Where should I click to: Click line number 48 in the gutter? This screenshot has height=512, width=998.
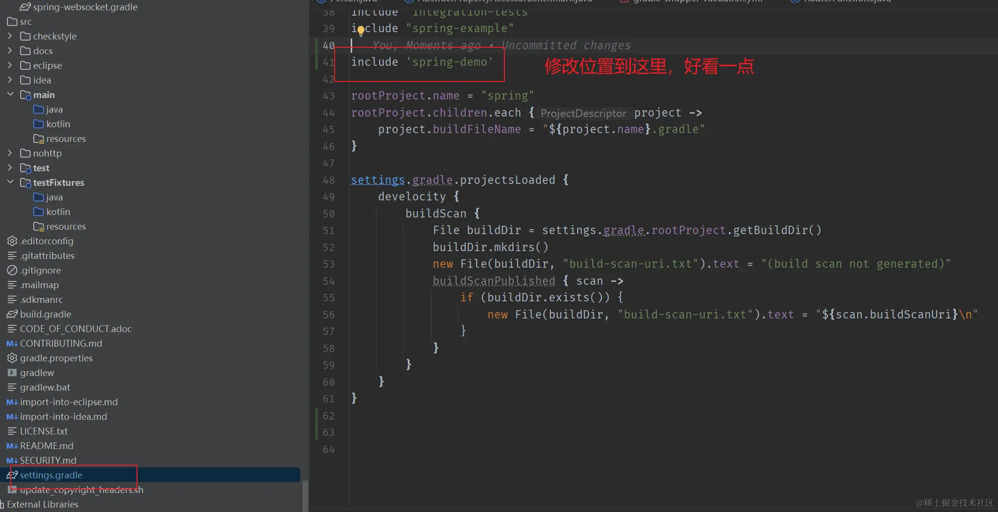[328, 180]
